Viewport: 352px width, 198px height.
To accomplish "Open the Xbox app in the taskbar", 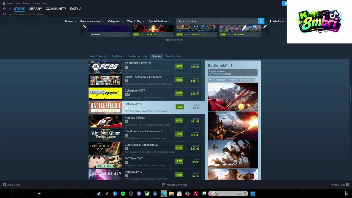I will click(147, 194).
